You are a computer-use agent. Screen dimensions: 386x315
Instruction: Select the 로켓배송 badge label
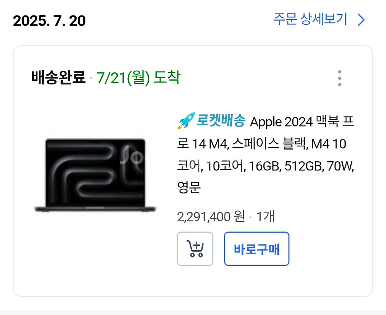(221, 121)
